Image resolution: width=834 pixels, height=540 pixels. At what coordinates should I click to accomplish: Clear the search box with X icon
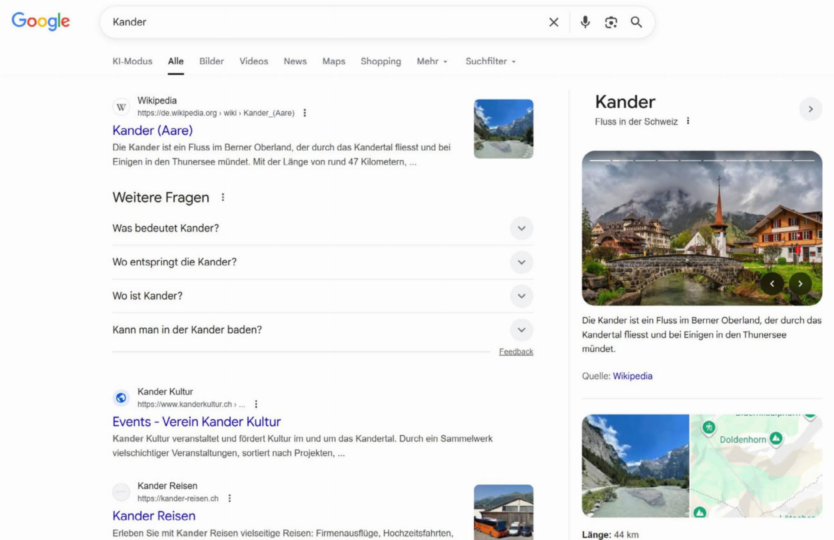pyautogui.click(x=553, y=22)
